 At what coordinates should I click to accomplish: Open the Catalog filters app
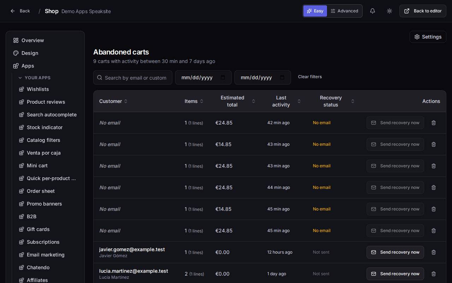tap(48, 140)
